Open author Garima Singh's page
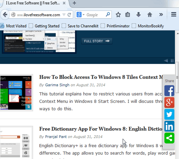This screenshot has width=179, height=159. (57, 85)
